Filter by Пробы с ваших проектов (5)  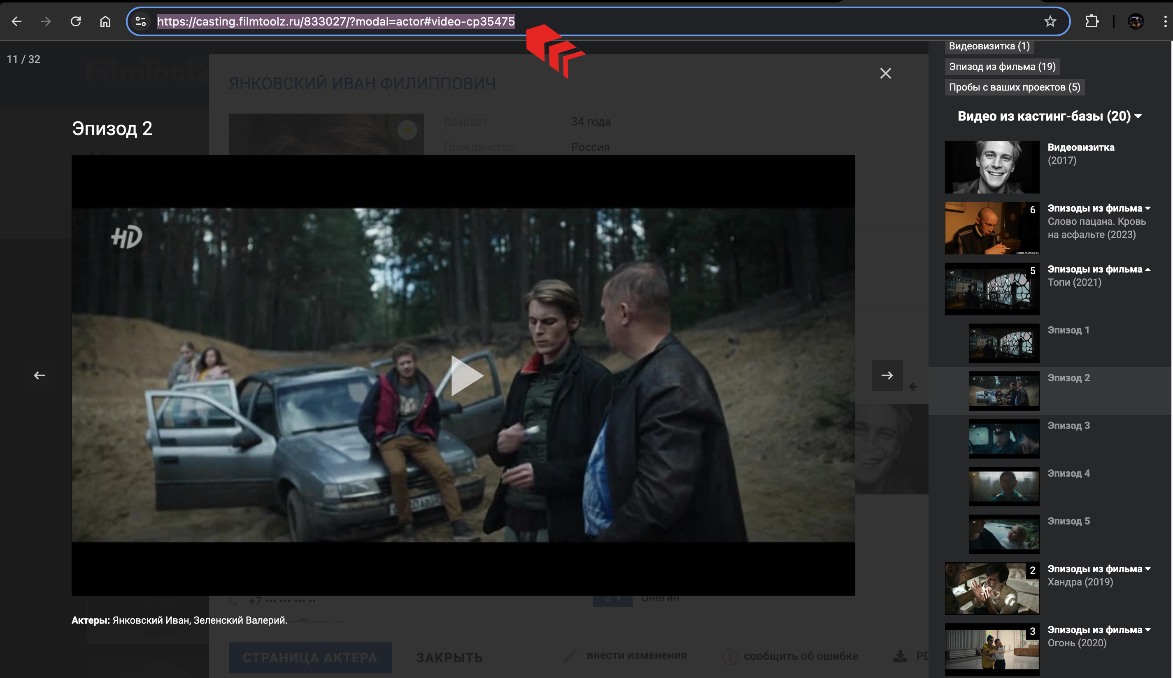pyautogui.click(x=1015, y=87)
